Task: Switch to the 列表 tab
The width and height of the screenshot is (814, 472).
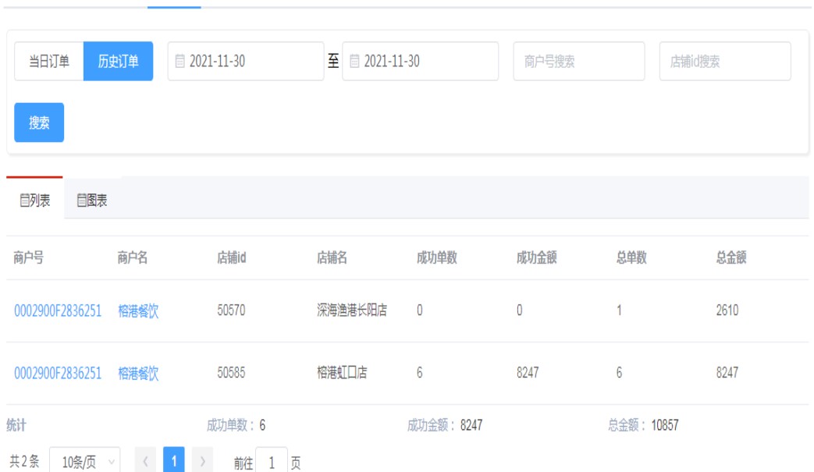Action: pyautogui.click(x=35, y=201)
